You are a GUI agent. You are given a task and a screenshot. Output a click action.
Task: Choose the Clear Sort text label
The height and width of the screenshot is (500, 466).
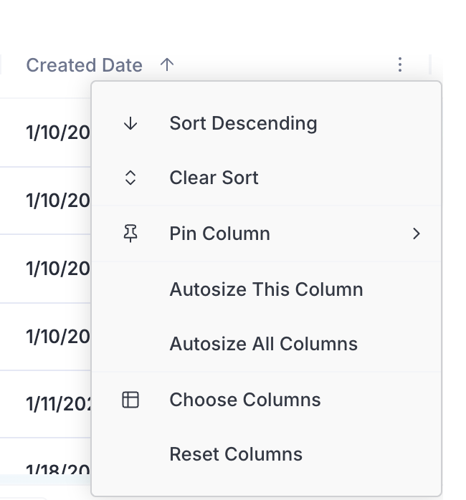(x=214, y=178)
